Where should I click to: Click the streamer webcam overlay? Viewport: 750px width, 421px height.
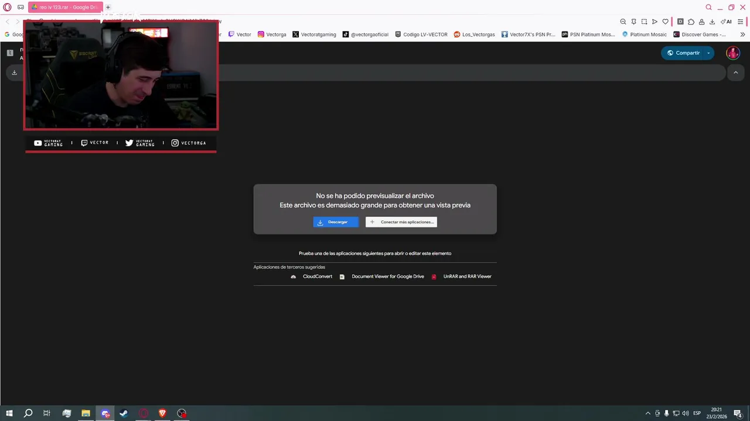point(121,75)
